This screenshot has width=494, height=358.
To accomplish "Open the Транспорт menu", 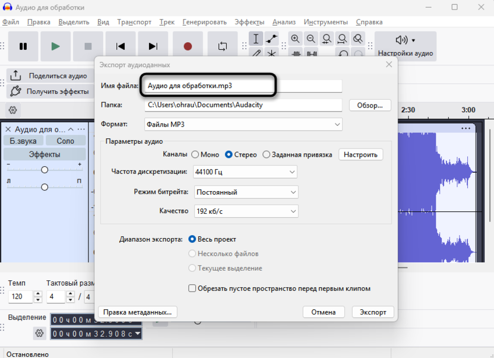I will 134,22.
